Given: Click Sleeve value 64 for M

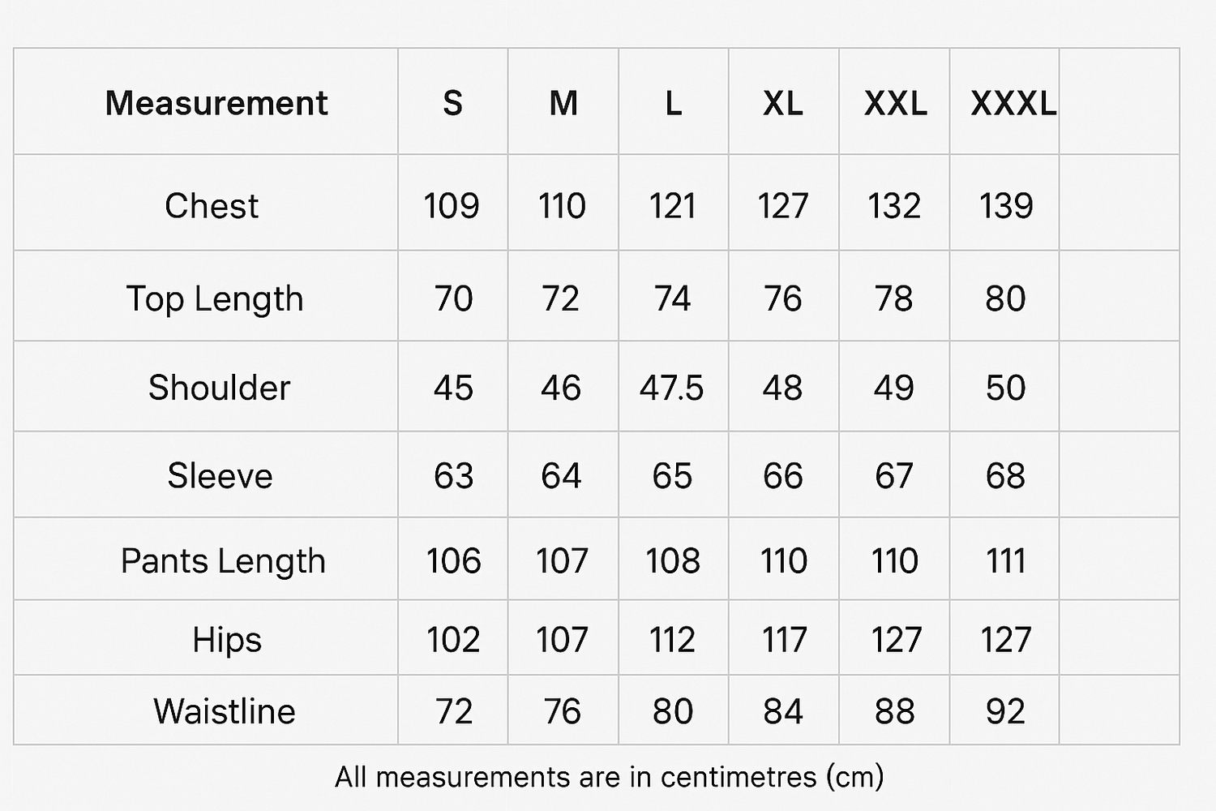Looking at the screenshot, I should [561, 475].
